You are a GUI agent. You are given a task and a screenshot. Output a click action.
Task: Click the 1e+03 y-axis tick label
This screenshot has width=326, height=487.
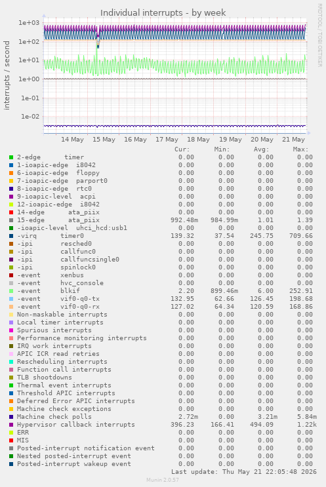point(29,23)
